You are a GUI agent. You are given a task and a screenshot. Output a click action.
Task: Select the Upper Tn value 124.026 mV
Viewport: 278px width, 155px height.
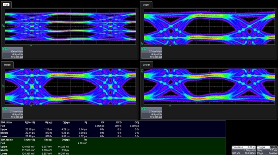coord(28,147)
